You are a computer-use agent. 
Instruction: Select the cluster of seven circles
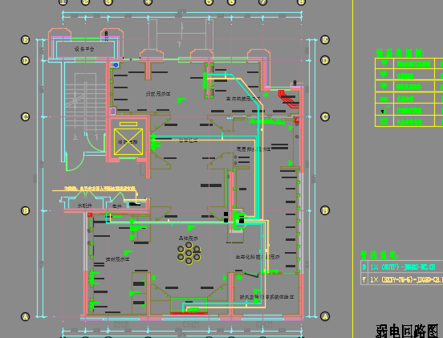click(189, 253)
